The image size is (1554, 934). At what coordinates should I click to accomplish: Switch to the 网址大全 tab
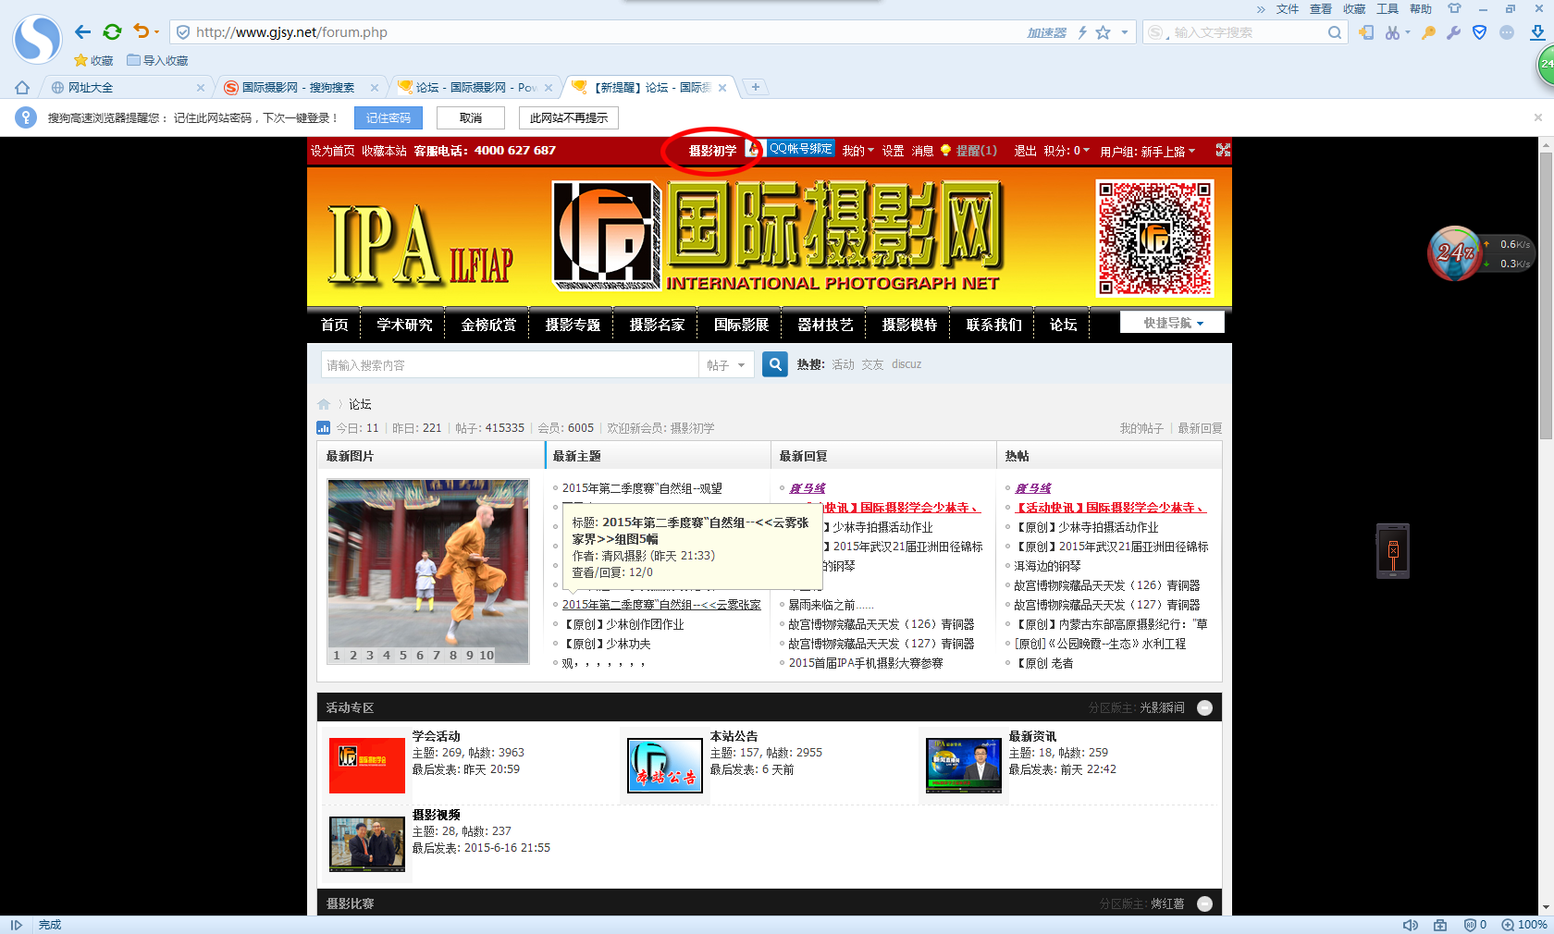coord(91,88)
